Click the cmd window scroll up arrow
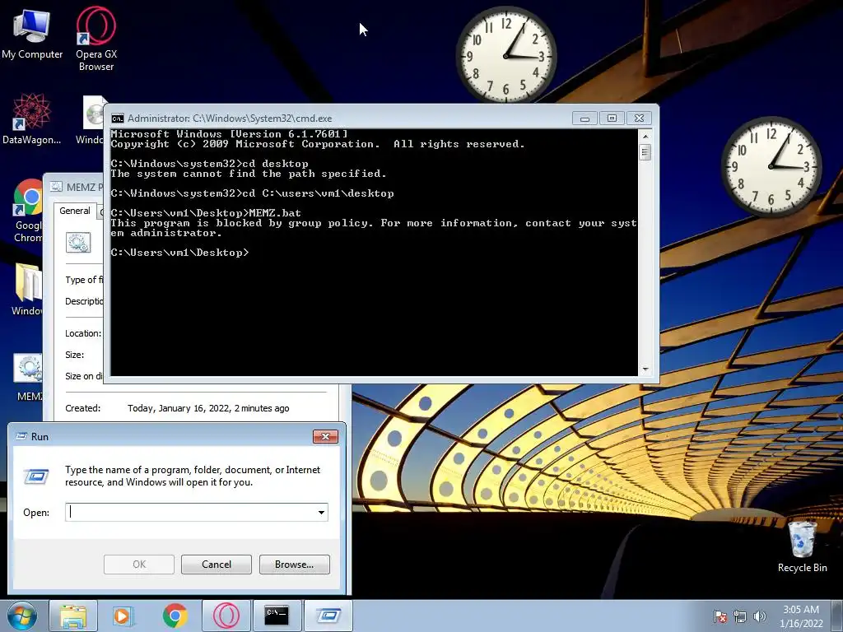This screenshot has height=632, width=843. click(645, 137)
